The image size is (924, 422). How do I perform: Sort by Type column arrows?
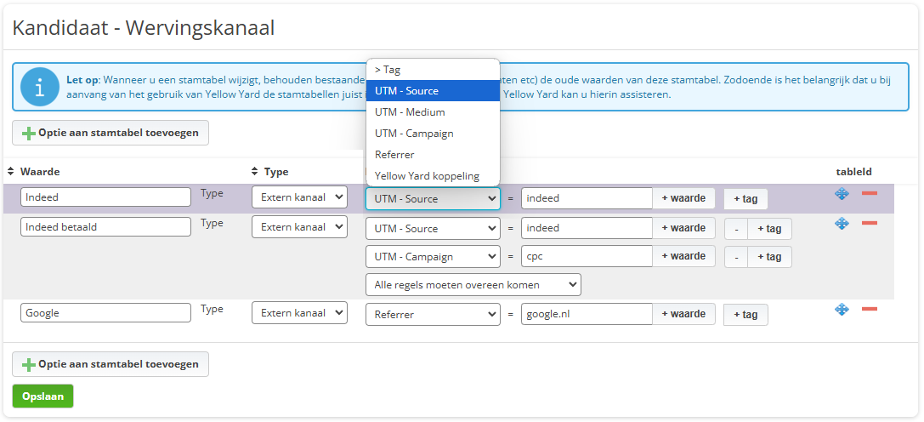254,172
